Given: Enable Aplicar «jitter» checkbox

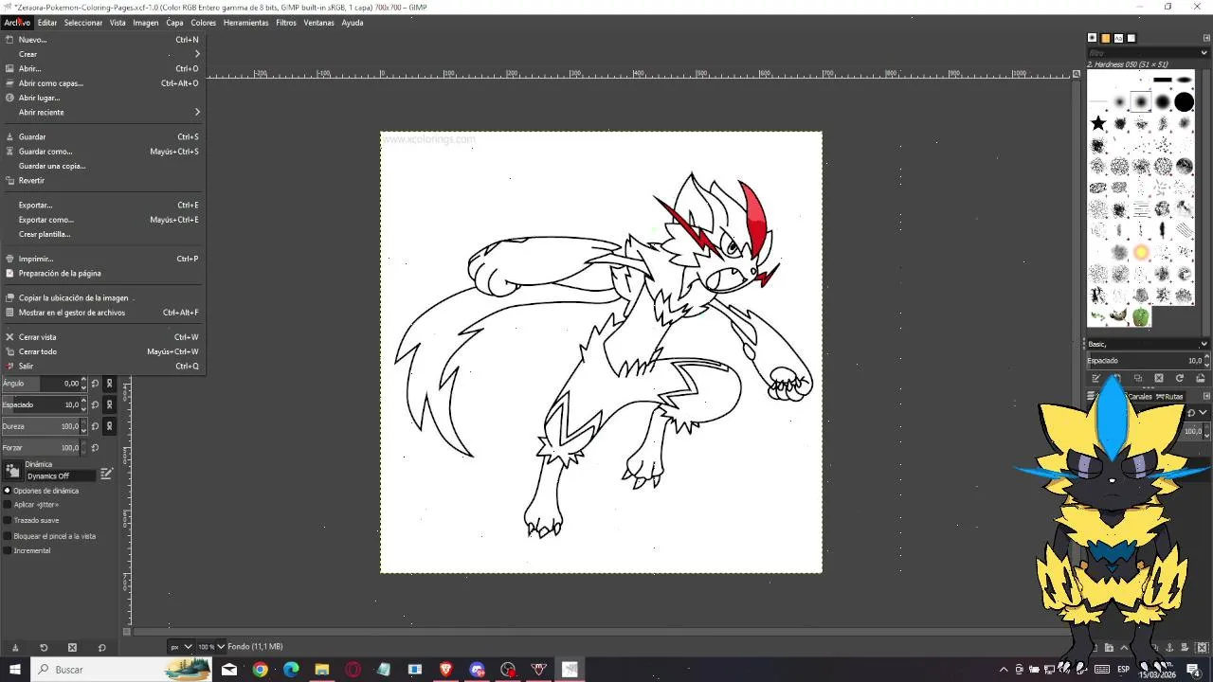Looking at the screenshot, I should [x=8, y=505].
